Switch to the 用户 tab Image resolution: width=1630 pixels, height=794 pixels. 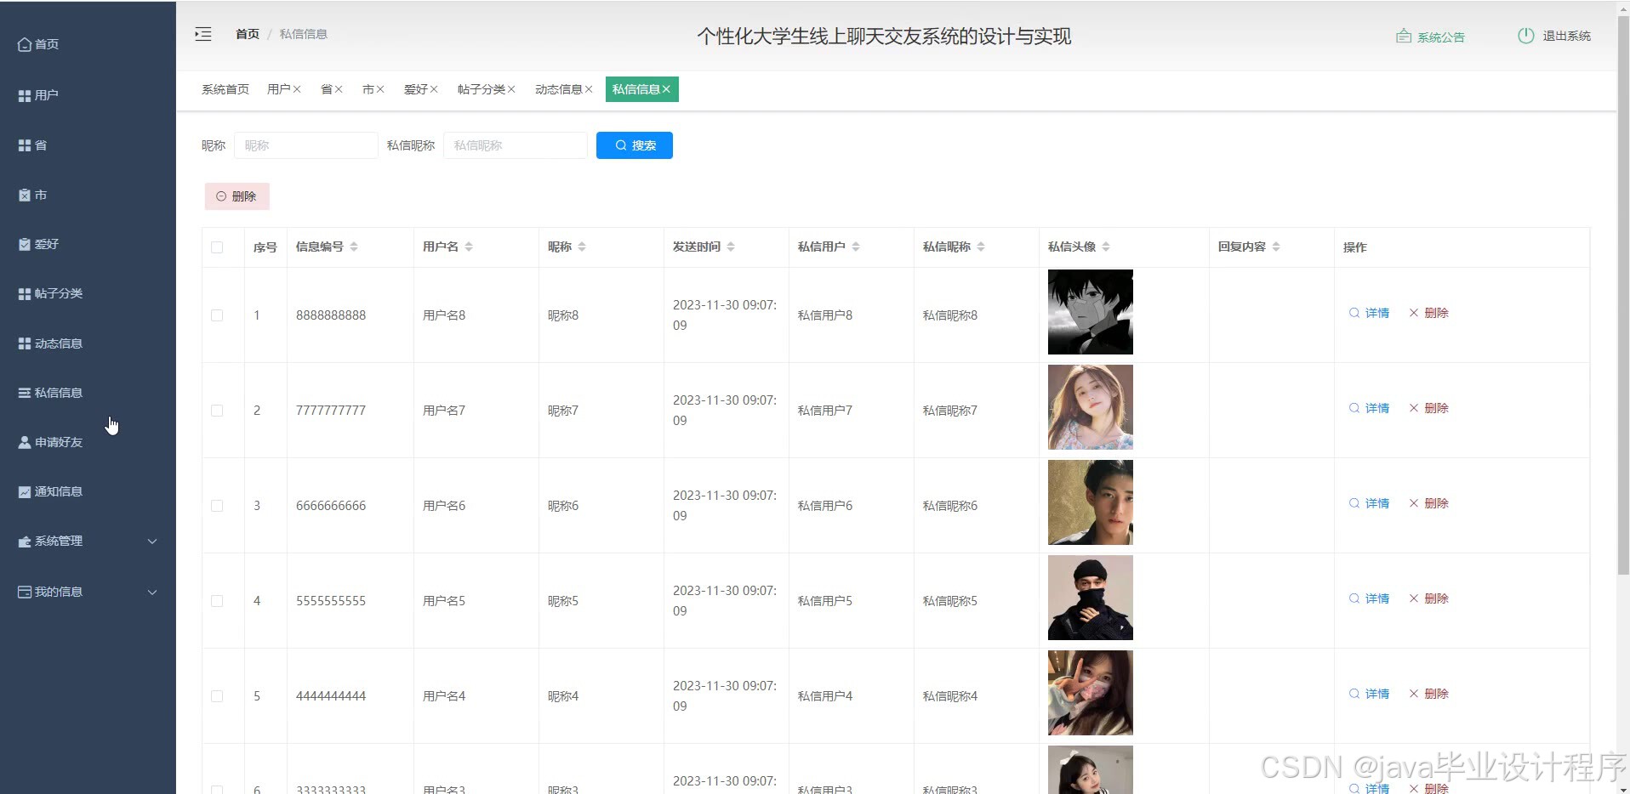click(278, 89)
